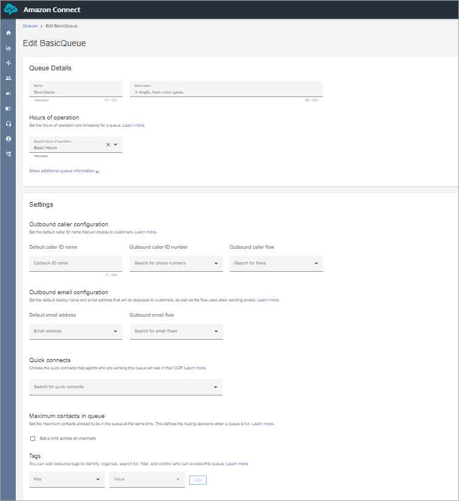The height and width of the screenshot is (501, 459).
Task: Open the Default email address dropdown
Action: pyautogui.click(x=75, y=331)
